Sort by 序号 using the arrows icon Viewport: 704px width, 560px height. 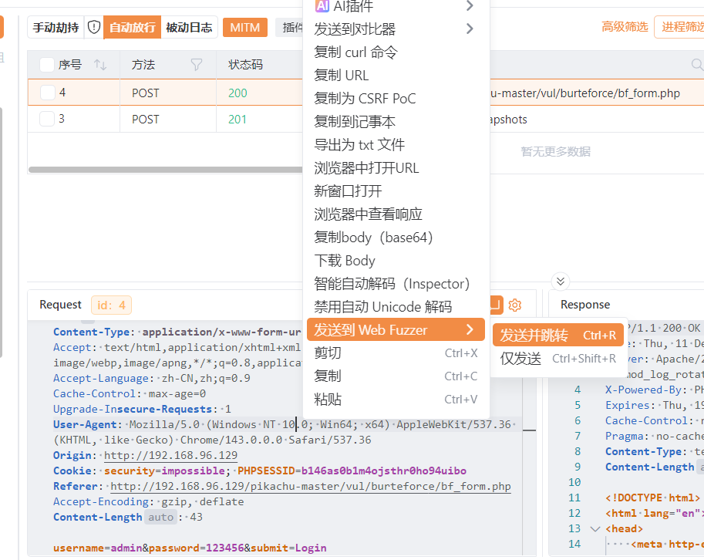100,65
